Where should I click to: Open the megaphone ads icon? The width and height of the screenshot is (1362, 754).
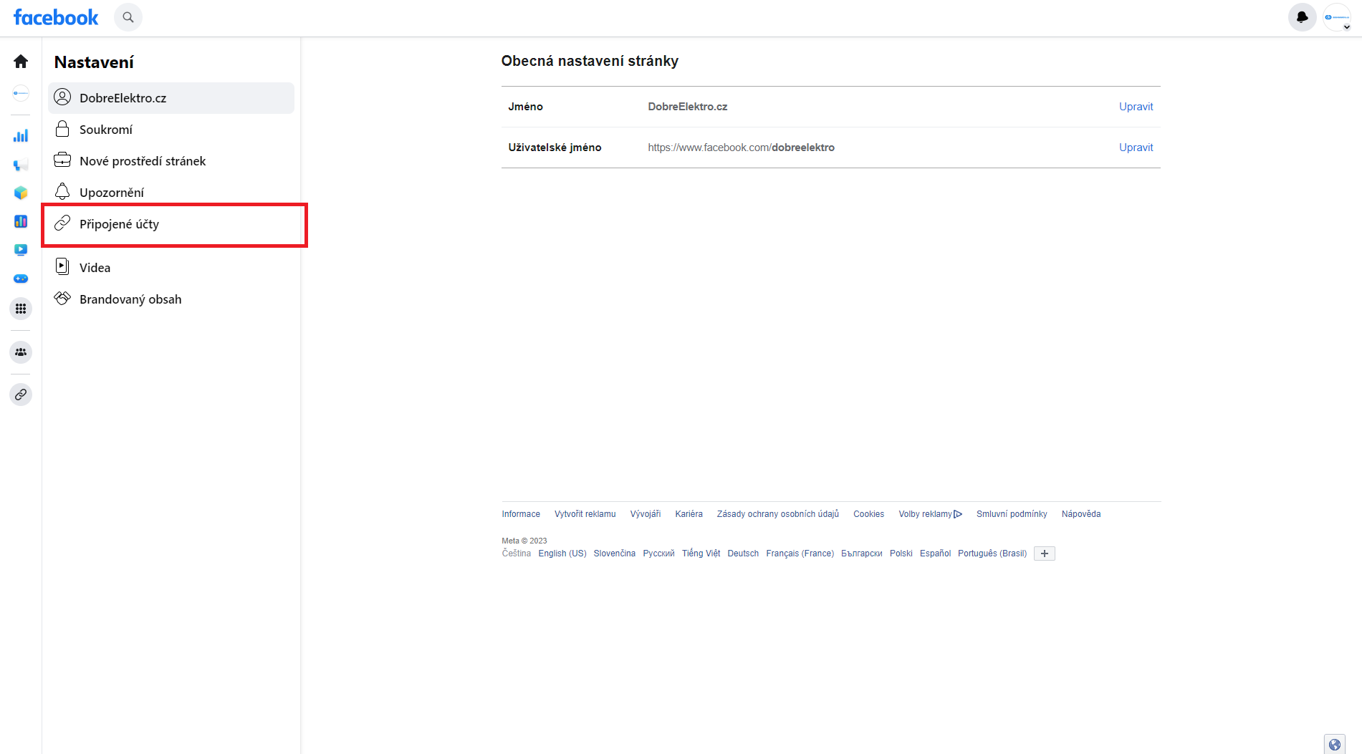[21, 164]
